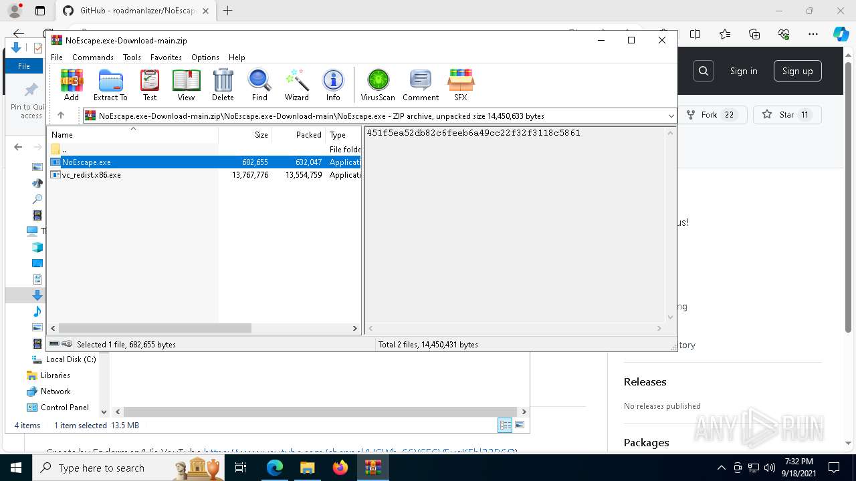Switch Explorer to large icons view
Viewport: 856px width, 481px height.
[x=520, y=425]
